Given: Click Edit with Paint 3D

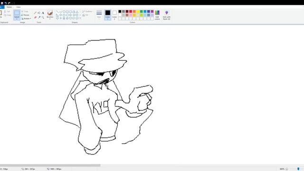Looking at the screenshot, I should click(167, 15).
